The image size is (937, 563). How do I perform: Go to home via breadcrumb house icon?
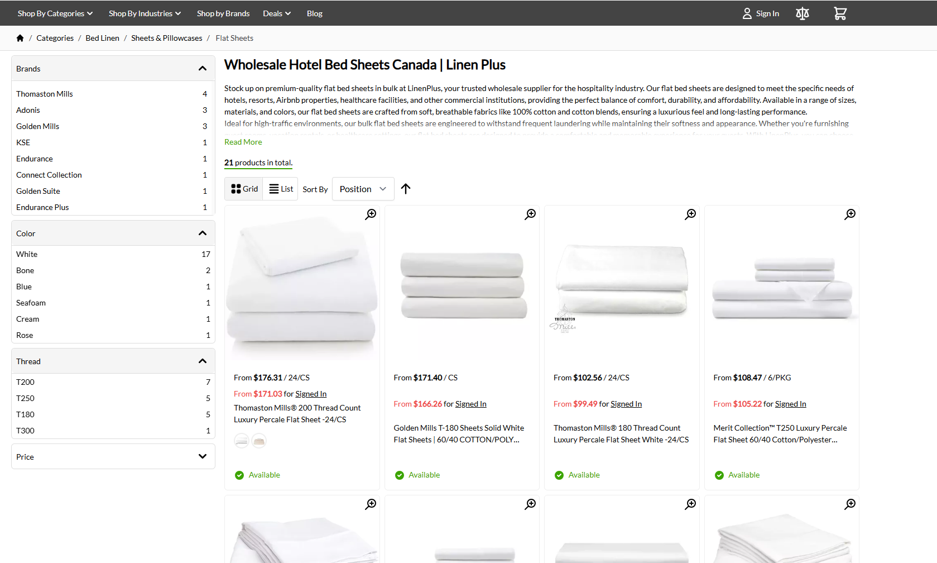click(20, 38)
